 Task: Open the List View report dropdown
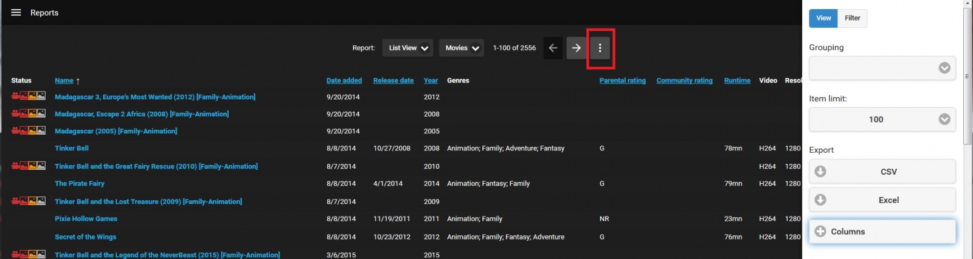(x=407, y=48)
